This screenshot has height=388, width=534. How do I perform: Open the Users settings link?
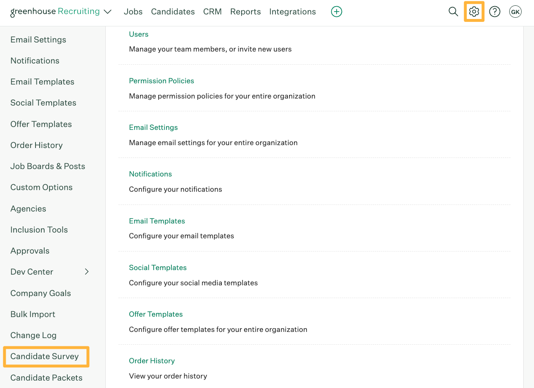coord(138,34)
